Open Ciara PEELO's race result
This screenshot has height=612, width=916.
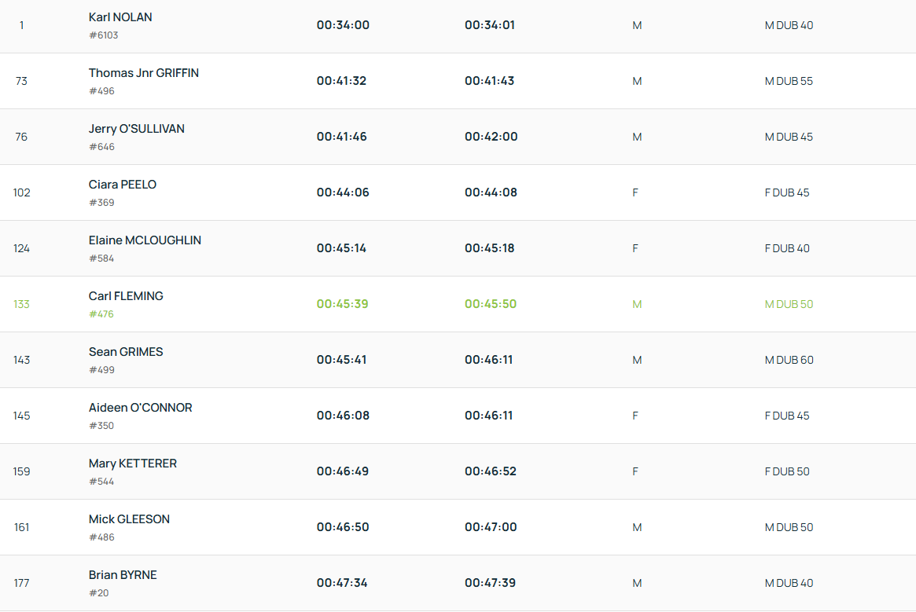click(122, 185)
